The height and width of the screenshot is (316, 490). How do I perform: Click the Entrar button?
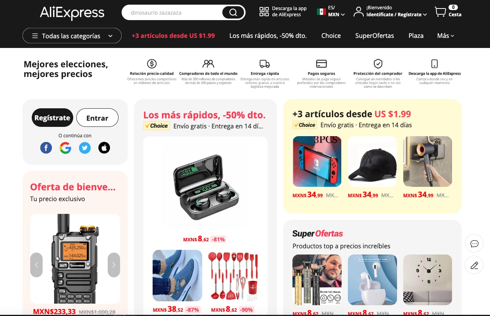tap(97, 118)
